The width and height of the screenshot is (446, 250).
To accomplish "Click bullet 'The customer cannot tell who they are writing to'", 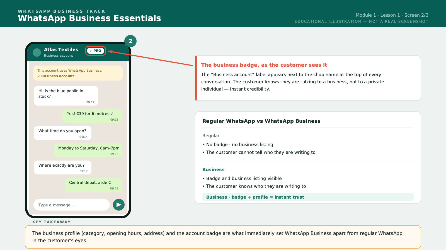I will click(259, 152).
